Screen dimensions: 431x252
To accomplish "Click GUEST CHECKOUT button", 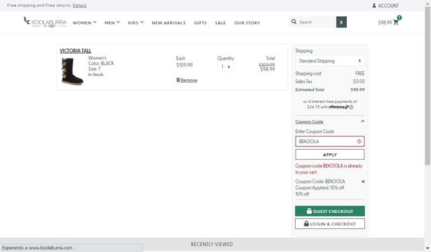I will point(330,211).
